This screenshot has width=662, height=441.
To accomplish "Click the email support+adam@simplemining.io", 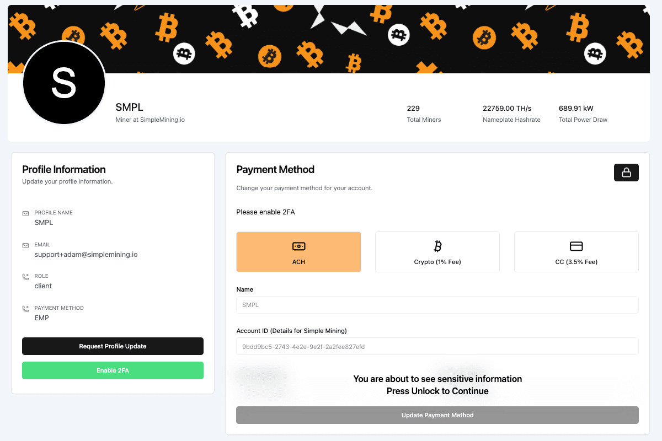I will coord(86,255).
